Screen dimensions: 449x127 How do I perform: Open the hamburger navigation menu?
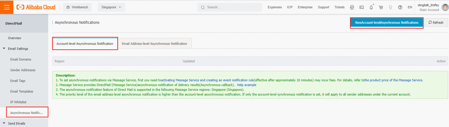[7, 7]
